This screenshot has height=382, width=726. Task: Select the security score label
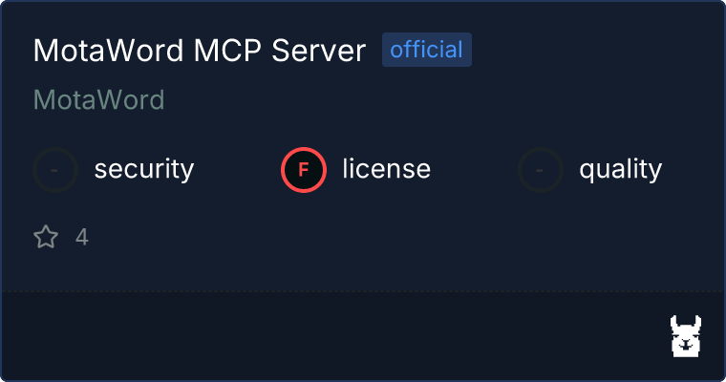(x=144, y=169)
